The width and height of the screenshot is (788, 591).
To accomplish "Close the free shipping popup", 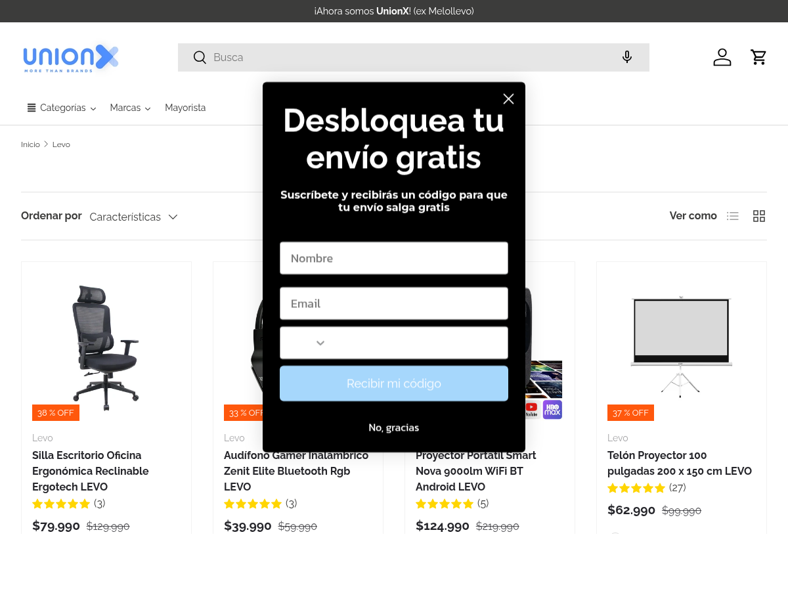I will pyautogui.click(x=508, y=98).
